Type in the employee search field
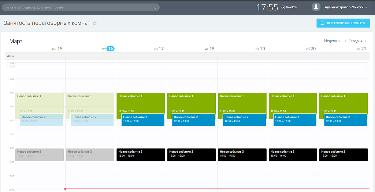Viewport: 375px width, 192px height. pos(79,7)
